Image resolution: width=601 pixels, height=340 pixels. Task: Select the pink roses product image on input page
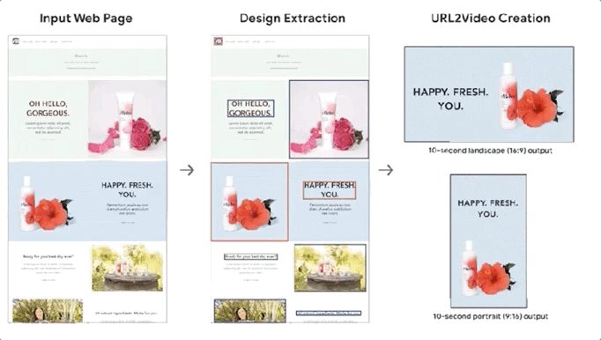127,119
